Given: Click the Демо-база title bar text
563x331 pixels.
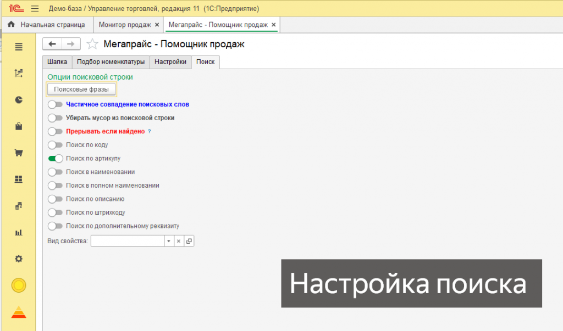Looking at the screenshot, I should tap(154, 9).
